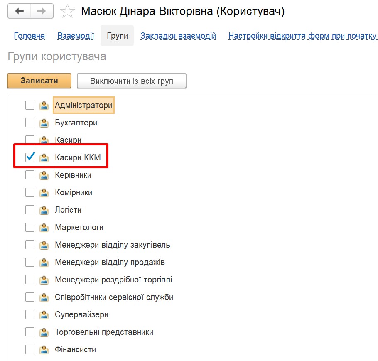Viewport: 378px width, 361px height.
Task: Click group icon beside Менеджери відділу закупівель
Action: pyautogui.click(x=44, y=245)
